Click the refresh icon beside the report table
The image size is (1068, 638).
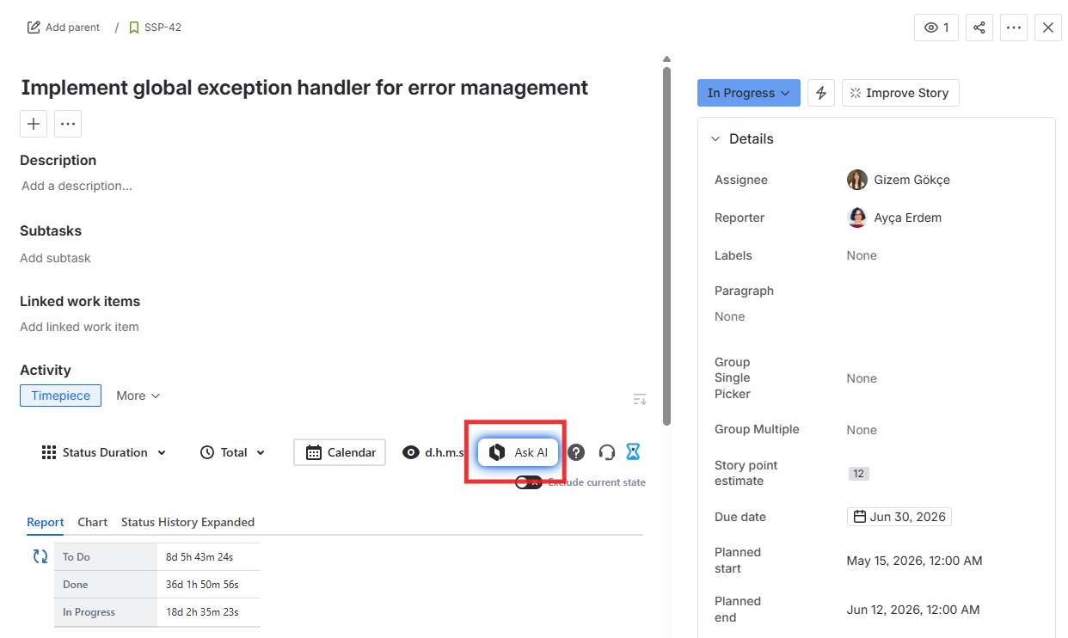tap(40, 556)
